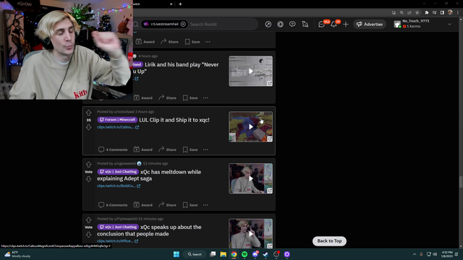This screenshot has height=260, width=463.
Task: Open post 'xQc speaks up about the conclusion'
Action: coord(150,230)
